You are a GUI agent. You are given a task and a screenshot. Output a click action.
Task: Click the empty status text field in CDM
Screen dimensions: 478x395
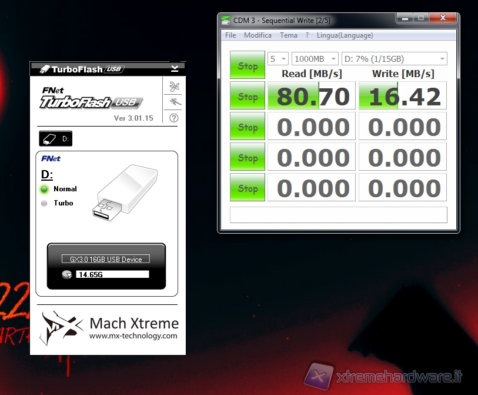338,214
